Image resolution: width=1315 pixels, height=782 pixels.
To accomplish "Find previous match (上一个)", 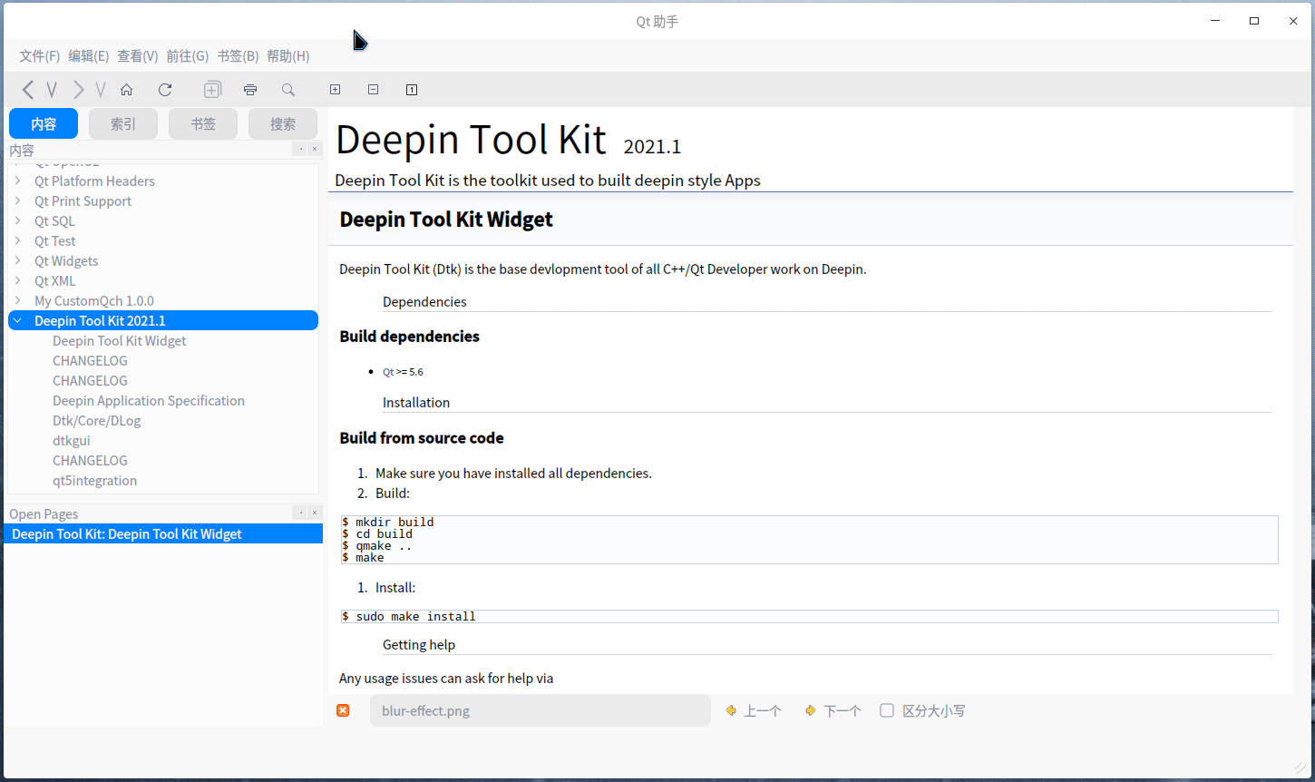I will point(754,711).
